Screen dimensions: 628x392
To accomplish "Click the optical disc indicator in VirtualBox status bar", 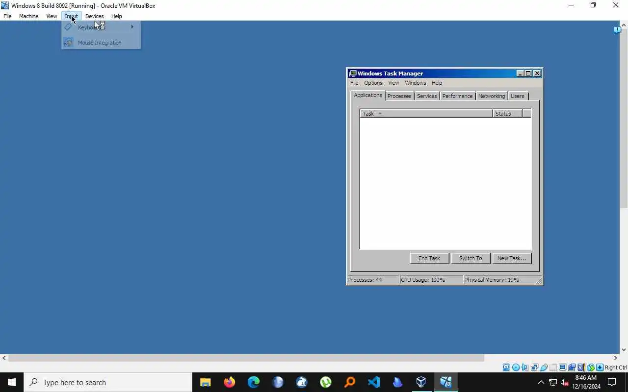I will (516, 367).
